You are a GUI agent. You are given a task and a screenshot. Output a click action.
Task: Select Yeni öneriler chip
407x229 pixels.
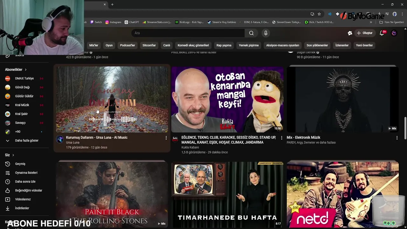tap(364, 45)
